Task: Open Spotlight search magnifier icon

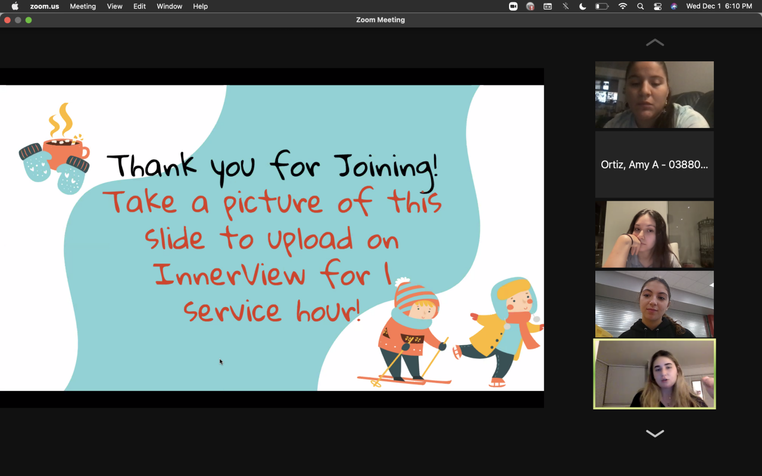Action: pyautogui.click(x=641, y=7)
